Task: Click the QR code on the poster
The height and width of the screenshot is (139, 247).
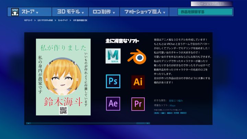Action: click(63, 111)
